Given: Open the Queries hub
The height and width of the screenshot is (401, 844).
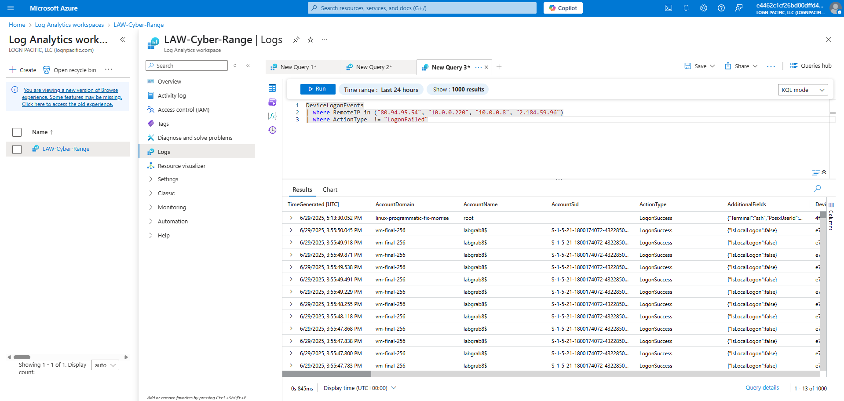Looking at the screenshot, I should (811, 66).
